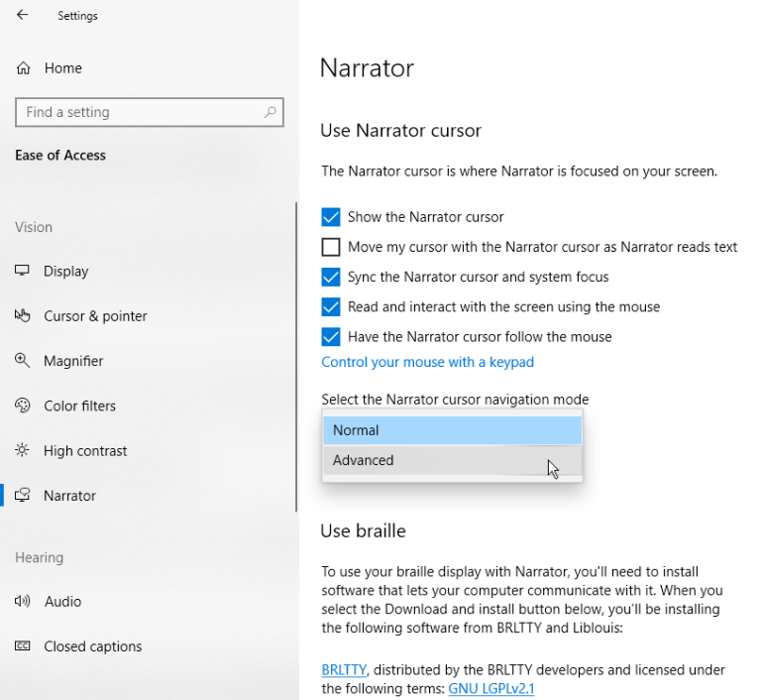Screen dimensions: 761x700
Task: Click the Use Narrator cursor heading
Action: (x=401, y=131)
